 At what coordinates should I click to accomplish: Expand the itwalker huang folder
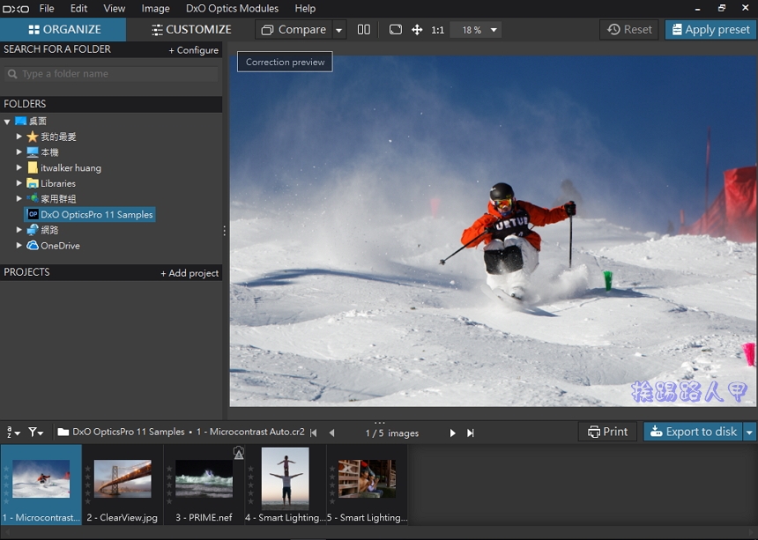pyautogui.click(x=19, y=167)
